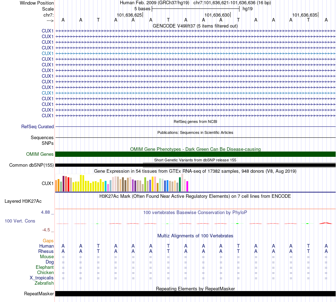Click the Sequences track label
Viewport: 336px width, 302px height.
click(42, 137)
